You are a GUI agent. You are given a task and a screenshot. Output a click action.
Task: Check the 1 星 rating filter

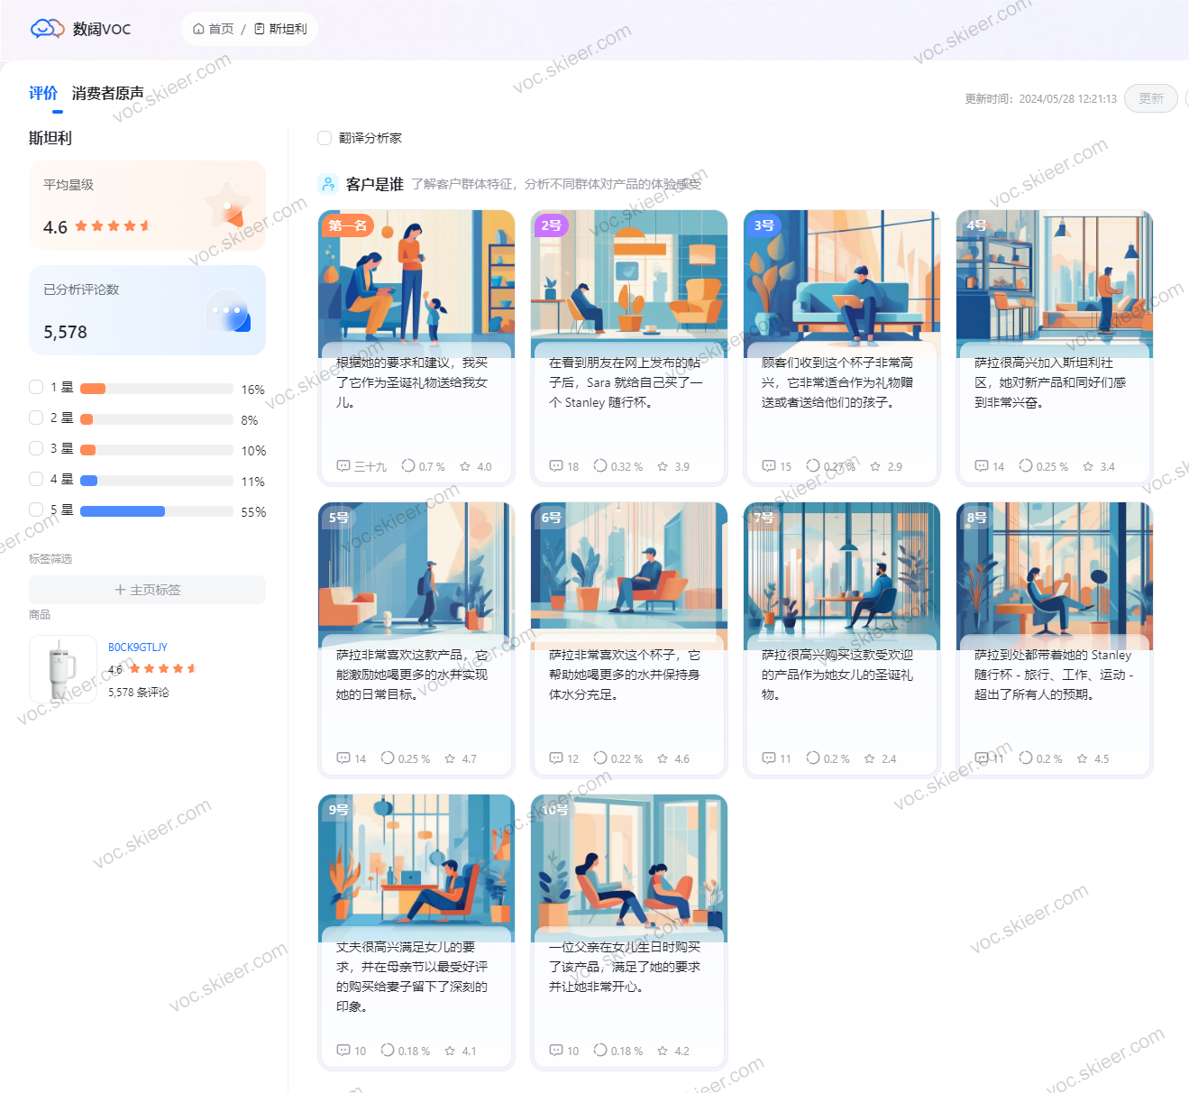36,387
